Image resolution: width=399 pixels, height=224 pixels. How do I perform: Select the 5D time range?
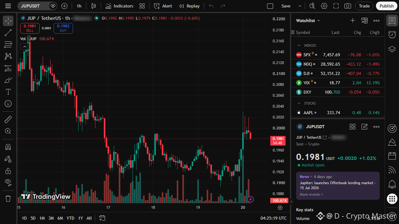pos(33,218)
